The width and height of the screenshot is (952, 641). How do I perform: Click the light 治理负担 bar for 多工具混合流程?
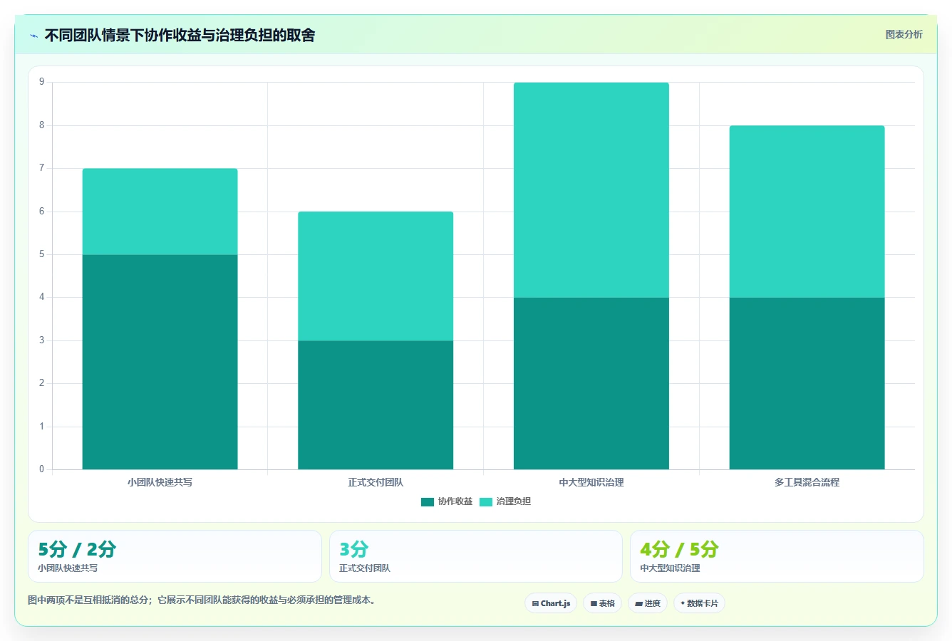point(807,212)
